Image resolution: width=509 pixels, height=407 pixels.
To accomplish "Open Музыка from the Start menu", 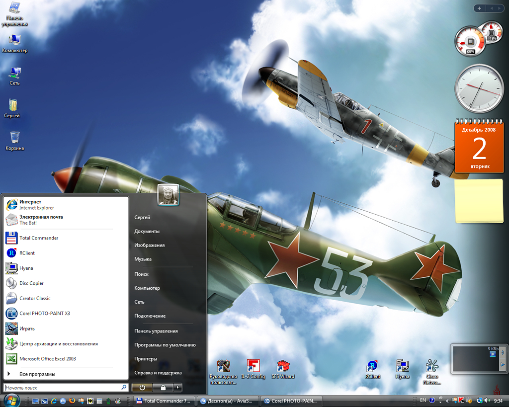I will pos(143,259).
